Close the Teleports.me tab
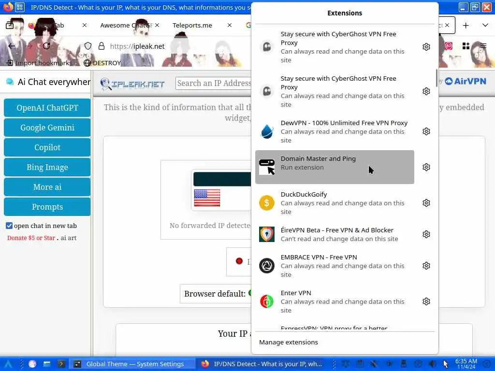495x371 pixels. [x=230, y=25]
